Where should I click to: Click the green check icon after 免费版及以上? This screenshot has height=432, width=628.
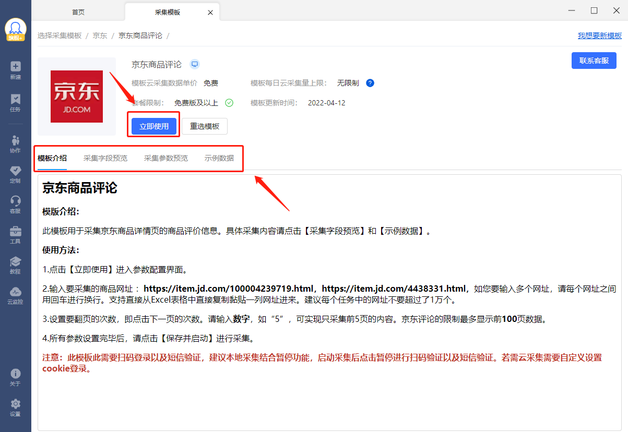click(x=229, y=103)
